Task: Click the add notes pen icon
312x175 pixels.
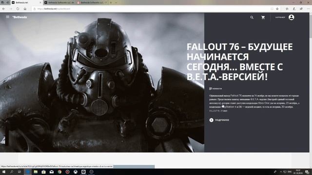Action: [x=294, y=9]
